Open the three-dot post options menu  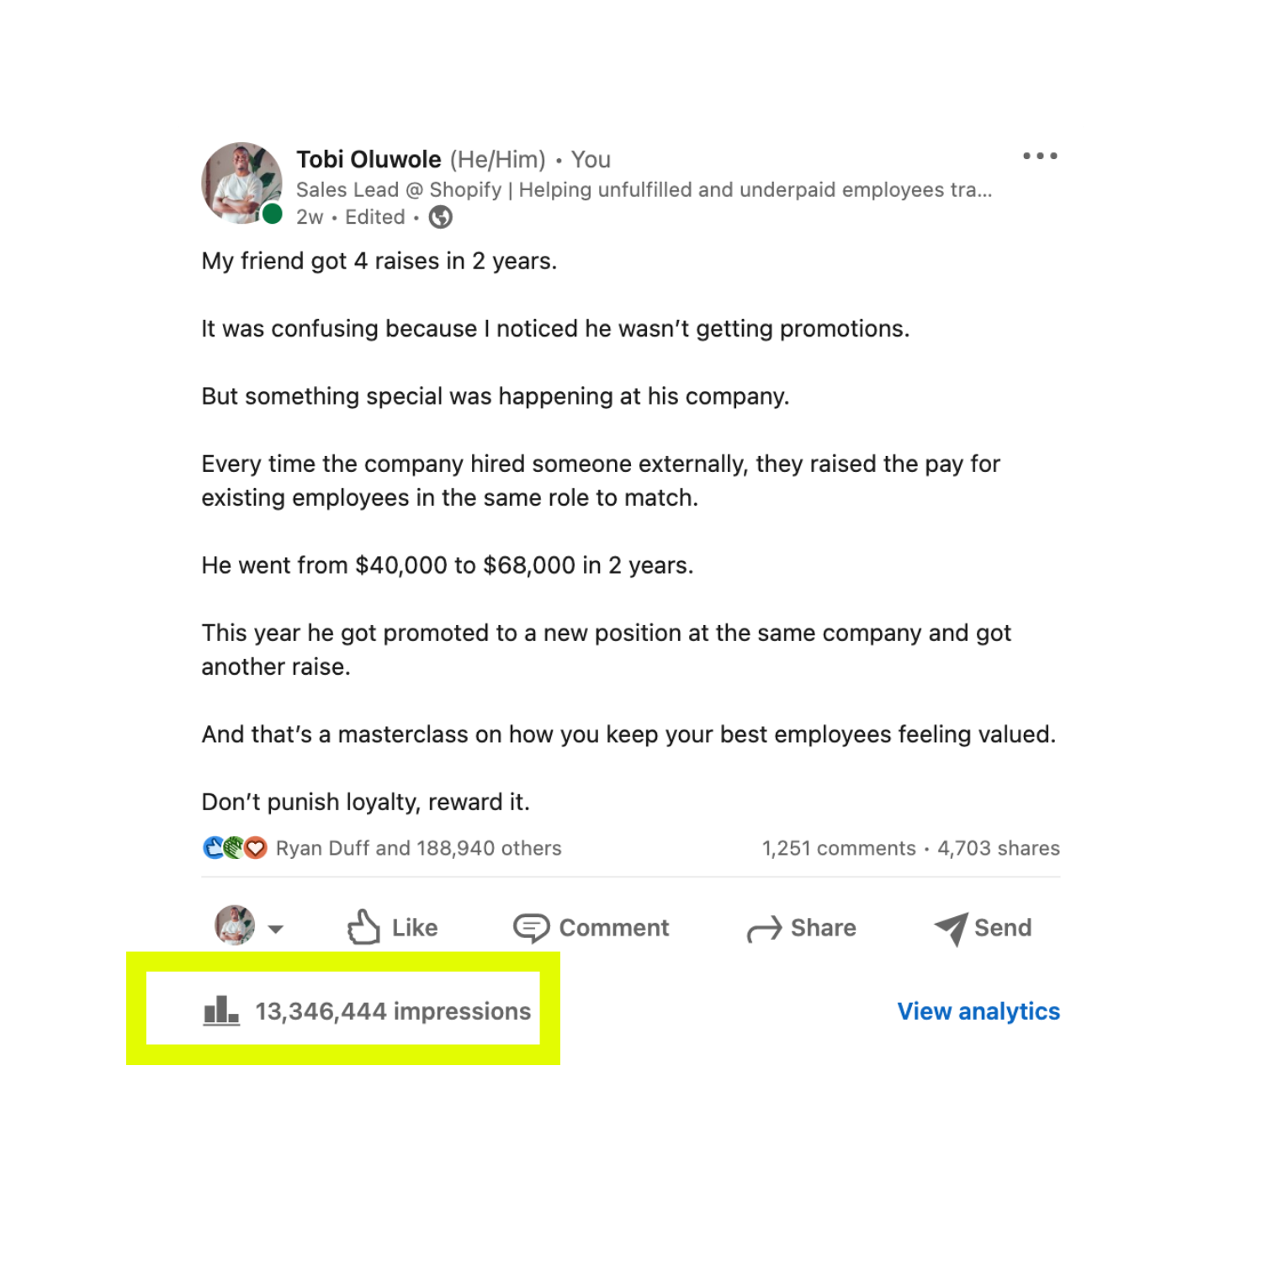tap(1040, 156)
